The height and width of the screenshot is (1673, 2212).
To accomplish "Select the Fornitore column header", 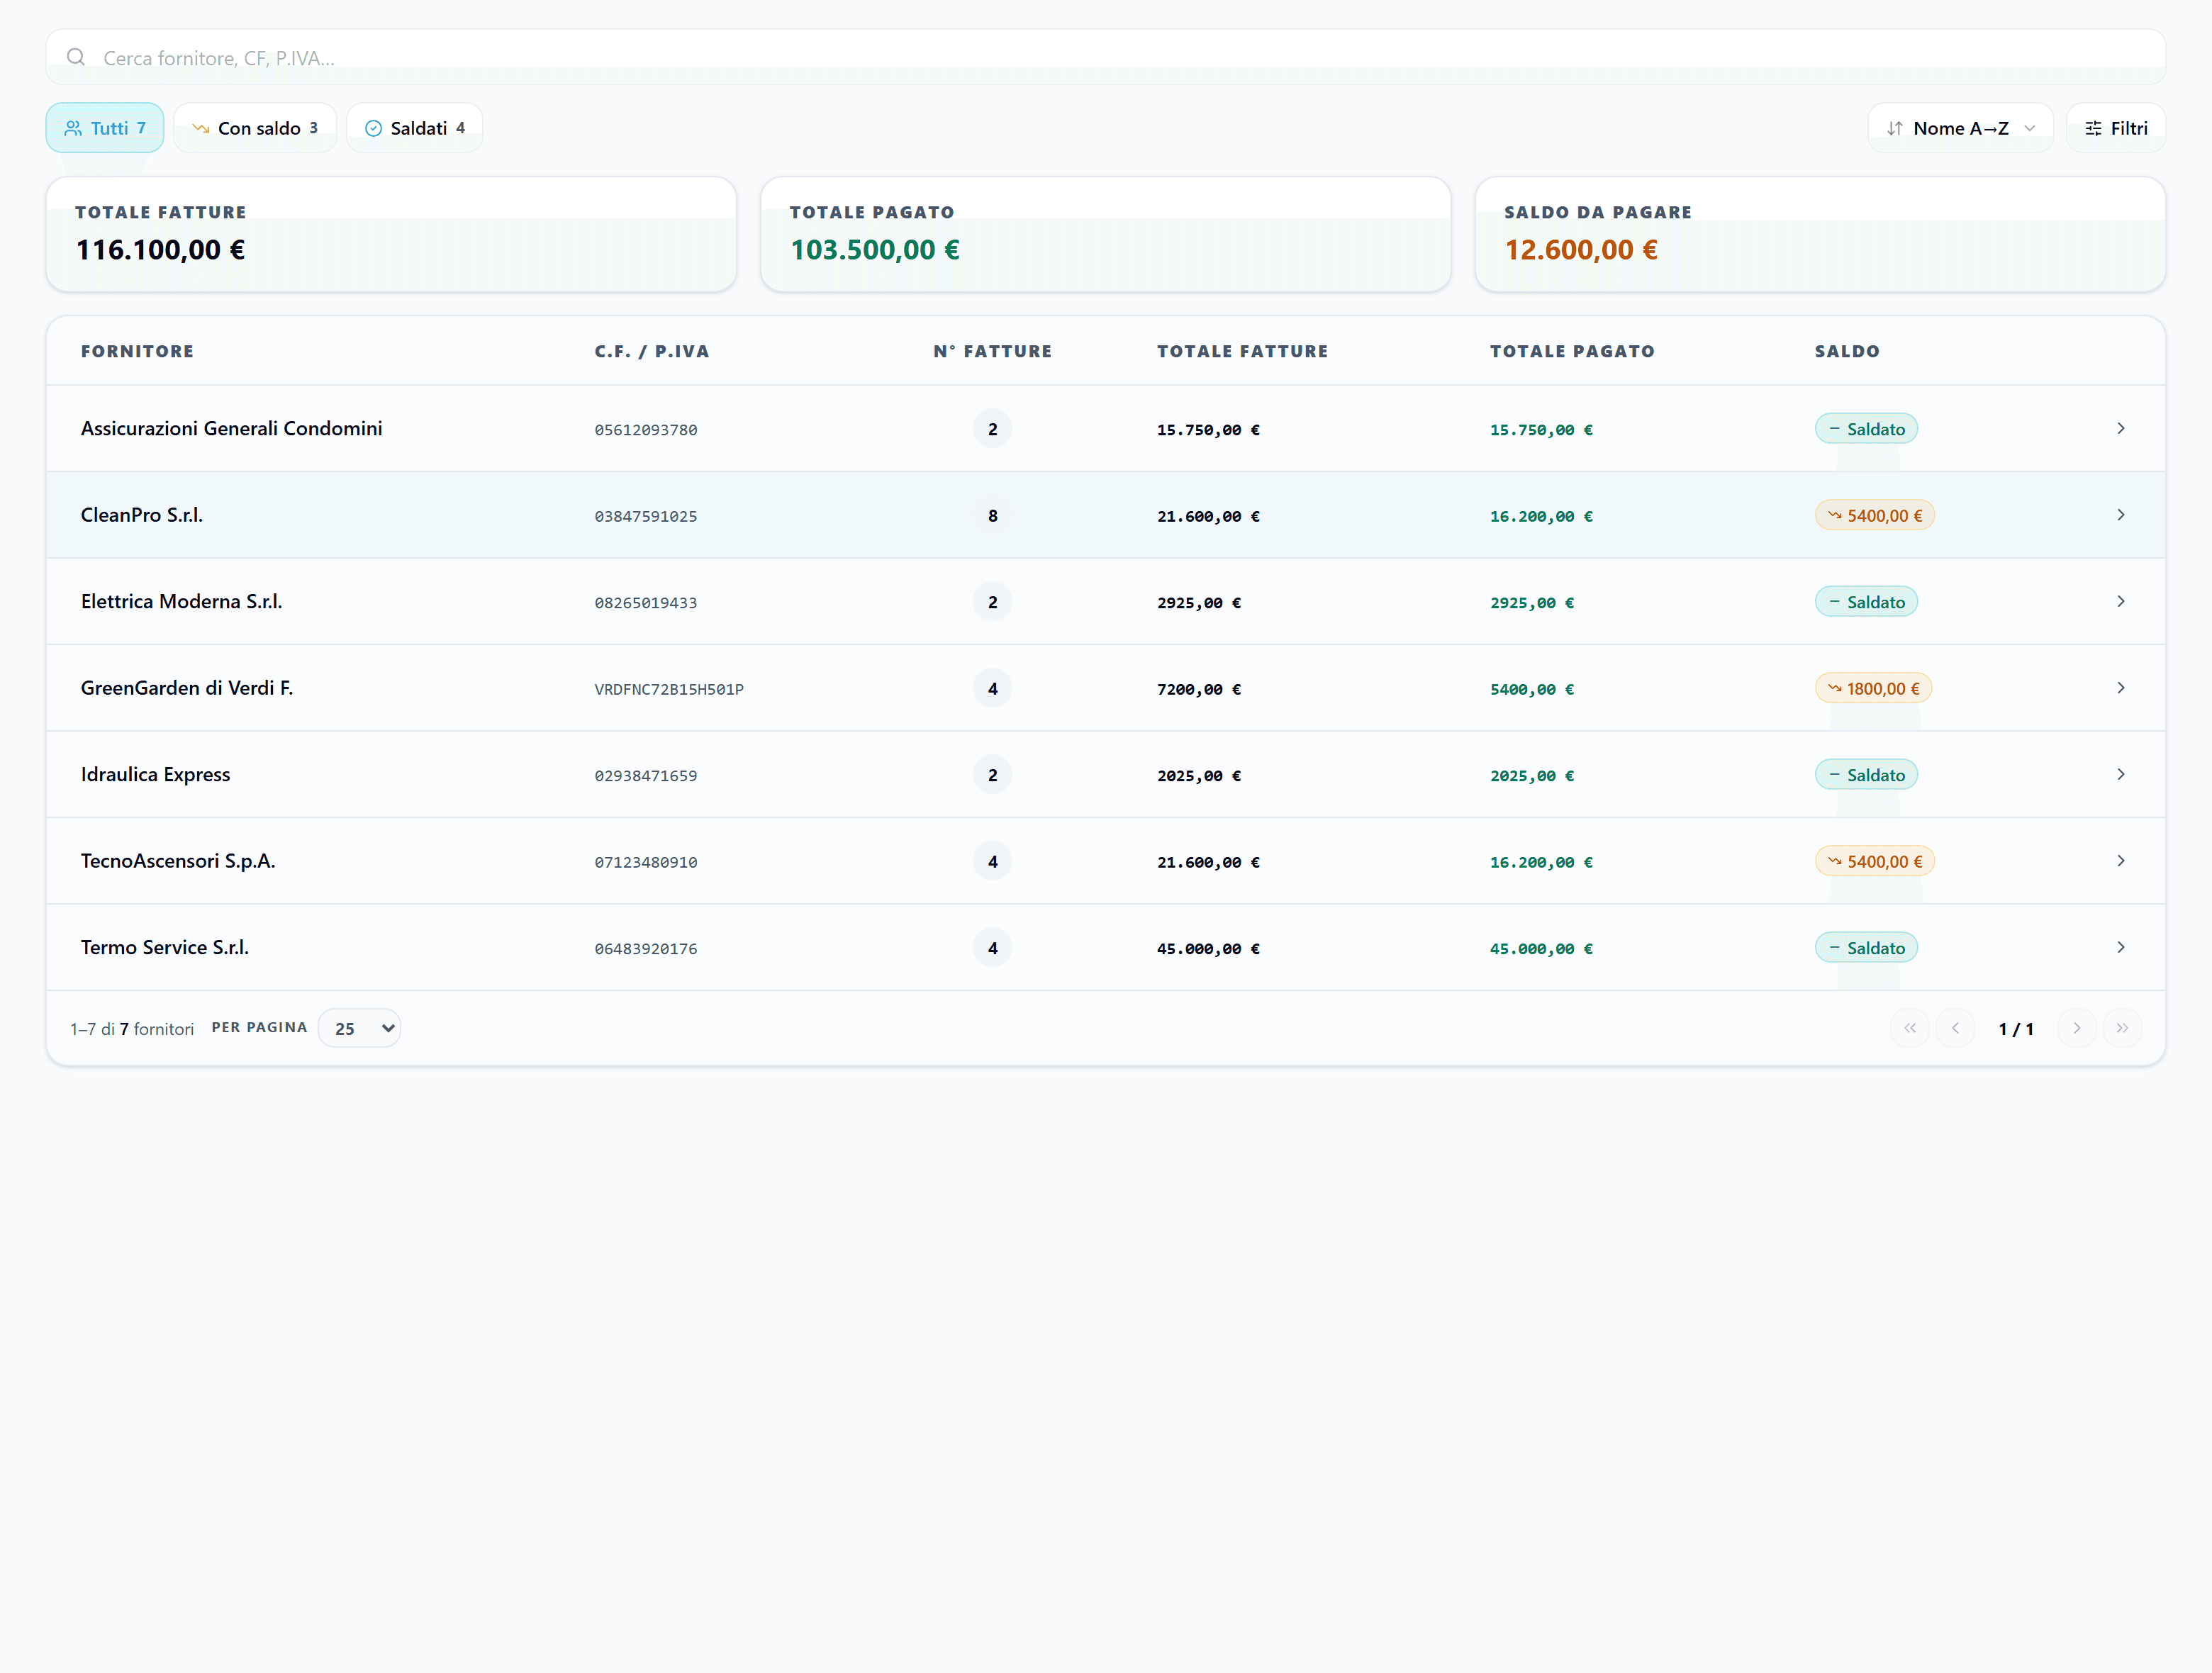I will click(138, 351).
